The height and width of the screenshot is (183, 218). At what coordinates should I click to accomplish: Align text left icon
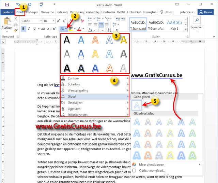click(90, 25)
